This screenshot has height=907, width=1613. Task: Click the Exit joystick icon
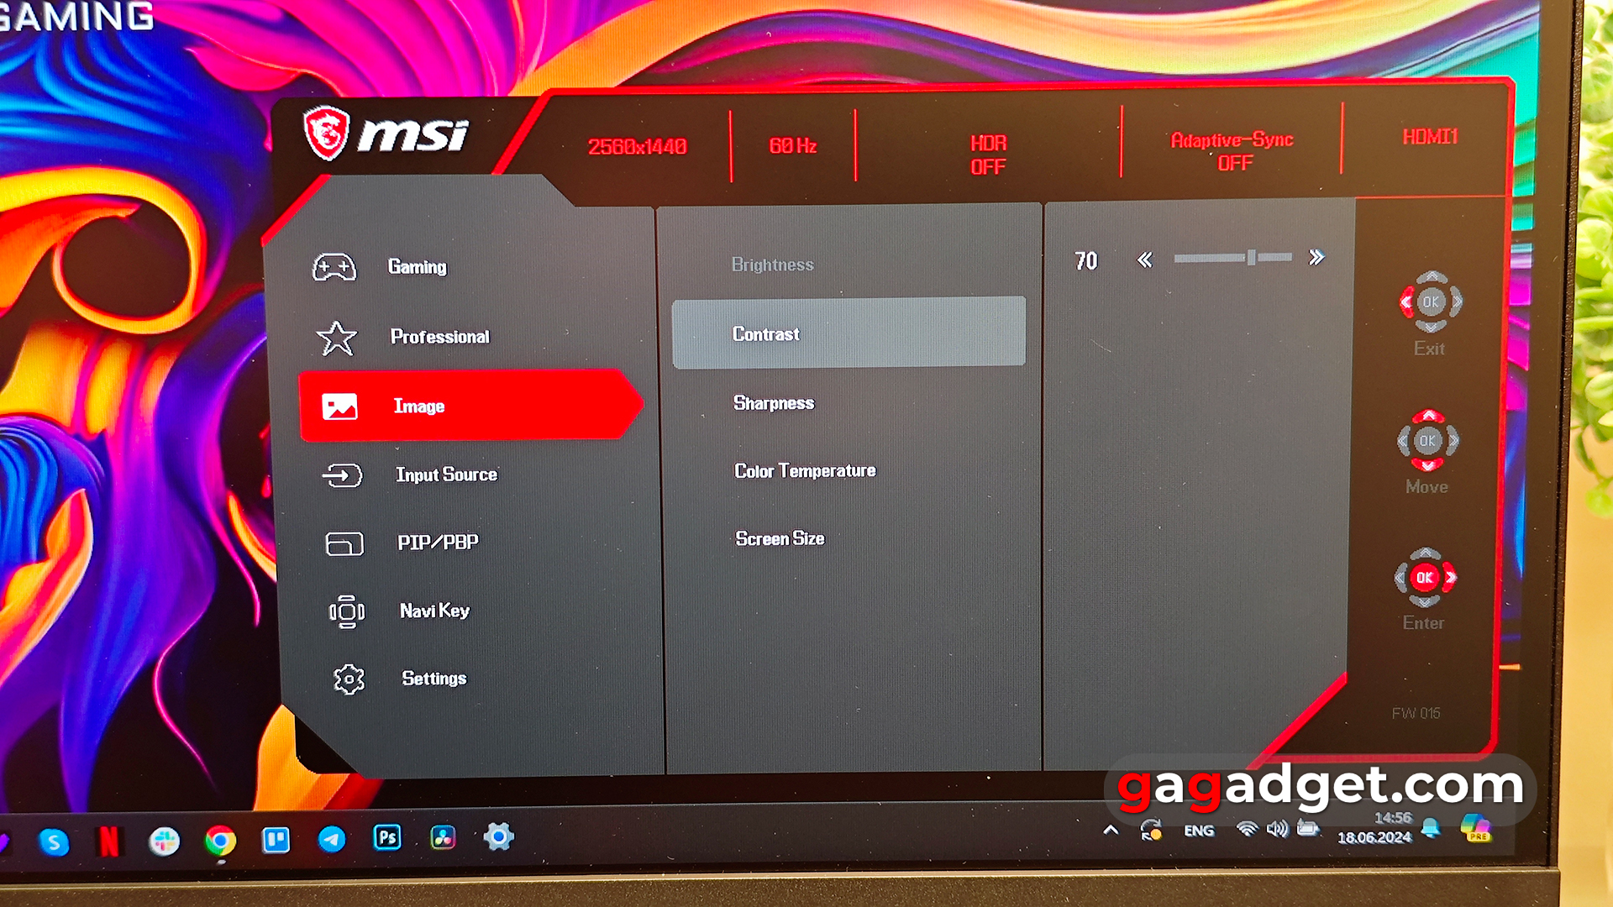(x=1431, y=301)
